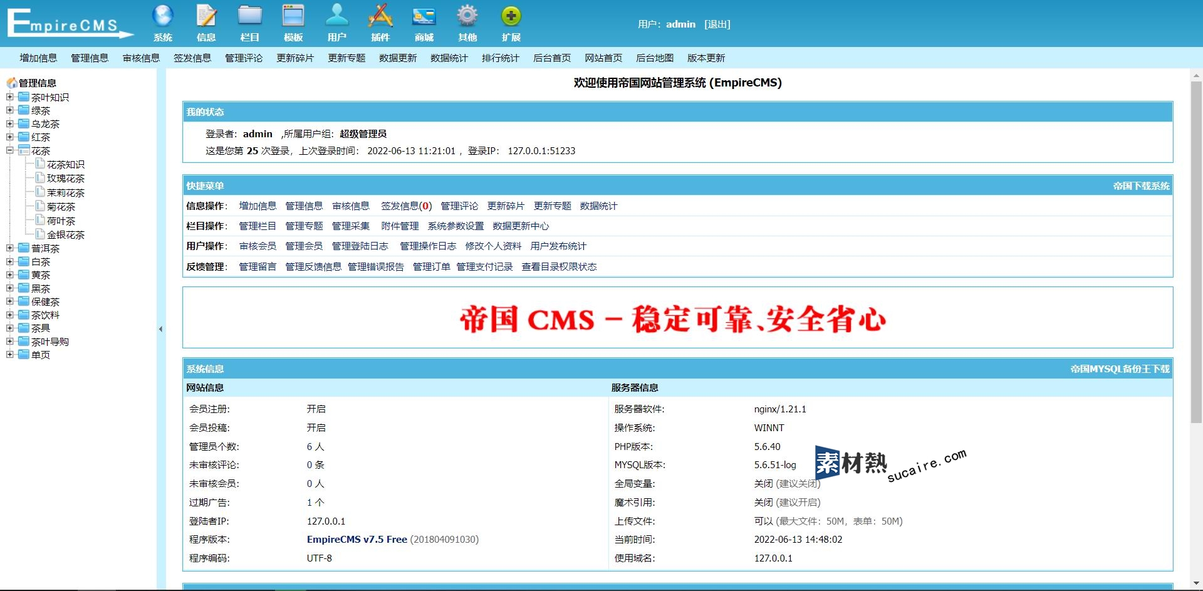1203x591 pixels.
Task: Click the 荷叶茶 page icon
Action: (40, 221)
